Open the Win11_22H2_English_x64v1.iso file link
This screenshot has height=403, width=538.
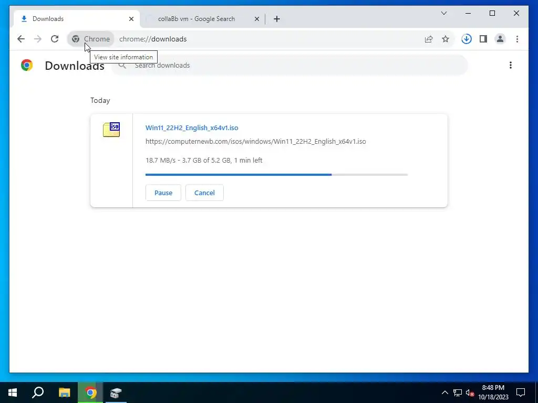(x=192, y=128)
